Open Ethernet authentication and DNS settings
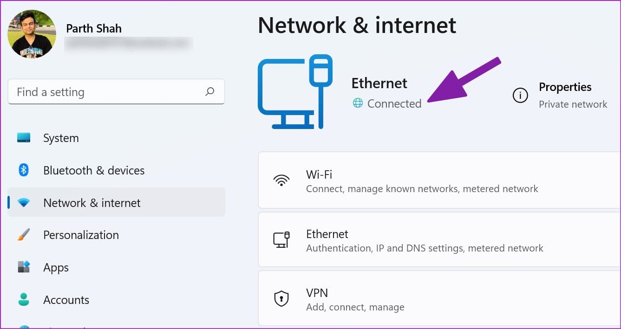 tap(439, 239)
